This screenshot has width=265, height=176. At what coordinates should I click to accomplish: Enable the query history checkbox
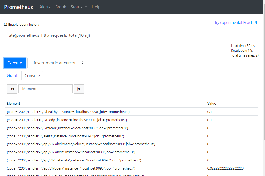click(x=5, y=24)
